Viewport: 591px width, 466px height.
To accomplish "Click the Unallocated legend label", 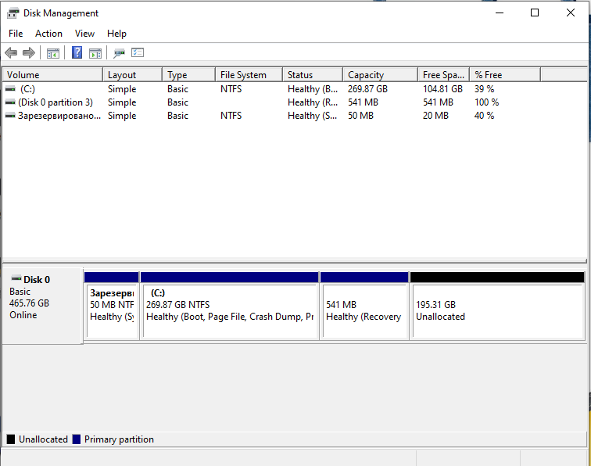I will coord(43,439).
